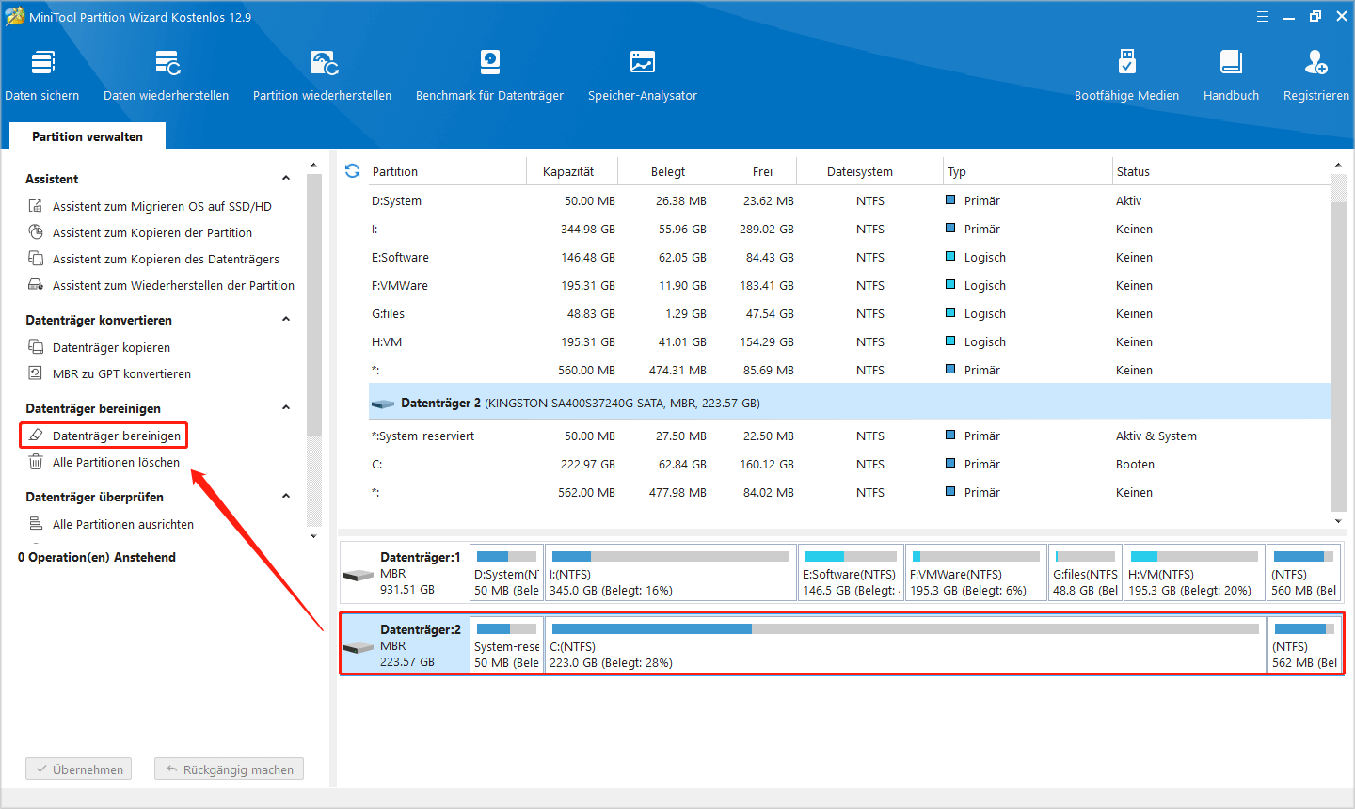Choose MBR zu GPT konvertieren
1355x809 pixels.
(121, 373)
